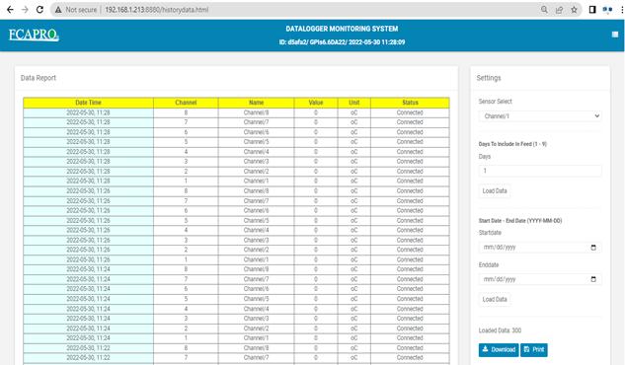The height and width of the screenshot is (365, 625).
Task: Click Load Data under Days field
Action: tap(495, 191)
